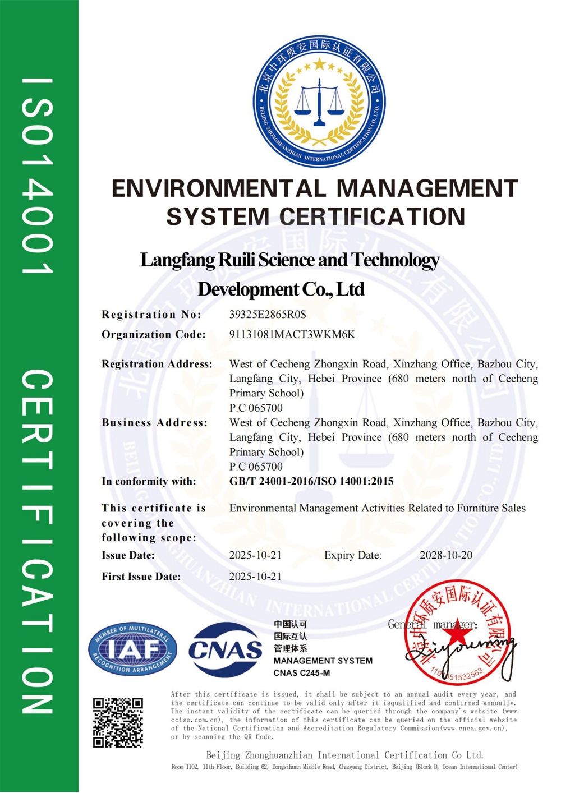Click the Registration Address: label
The width and height of the screenshot is (561, 793).
pos(157,364)
